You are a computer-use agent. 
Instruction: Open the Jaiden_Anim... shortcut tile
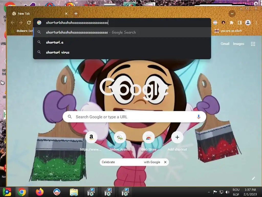coord(120,137)
